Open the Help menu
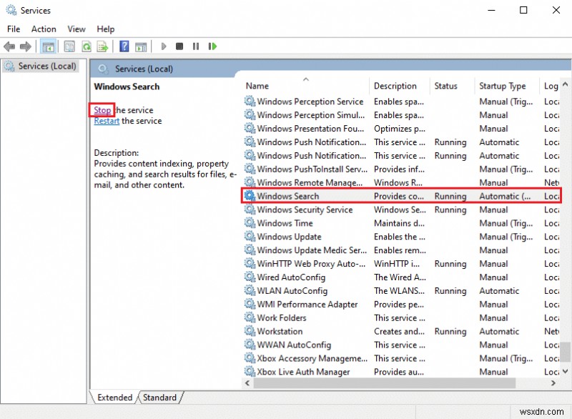 pos(105,29)
